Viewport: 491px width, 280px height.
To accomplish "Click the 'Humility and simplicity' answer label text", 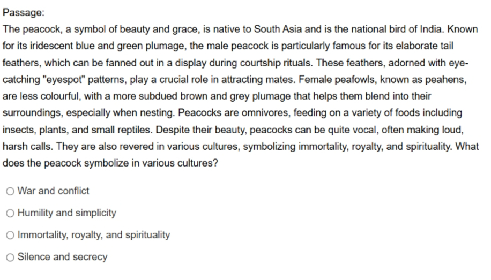I will [x=66, y=213].
